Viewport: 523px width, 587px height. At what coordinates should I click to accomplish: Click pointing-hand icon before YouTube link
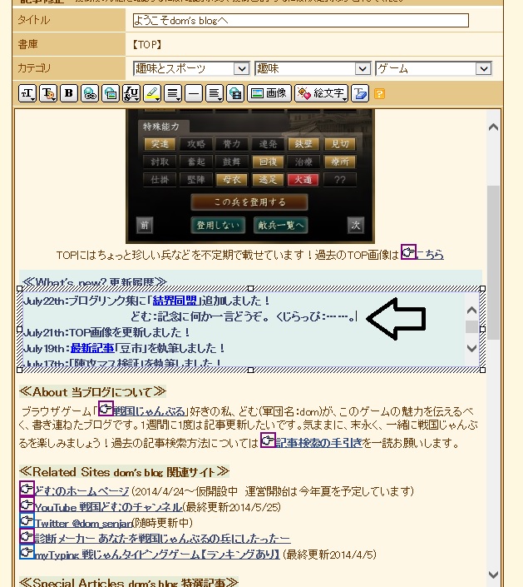click(27, 505)
